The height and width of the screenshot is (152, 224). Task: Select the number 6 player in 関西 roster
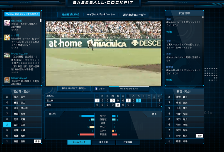pyautogui.click(x=185, y=125)
